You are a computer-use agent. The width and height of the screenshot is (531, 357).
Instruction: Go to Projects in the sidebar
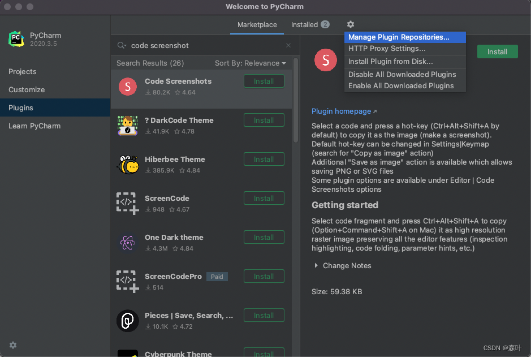point(55,71)
